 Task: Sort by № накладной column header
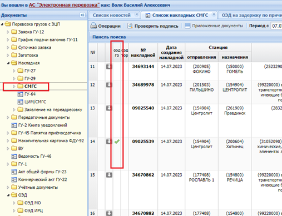click(x=143, y=53)
